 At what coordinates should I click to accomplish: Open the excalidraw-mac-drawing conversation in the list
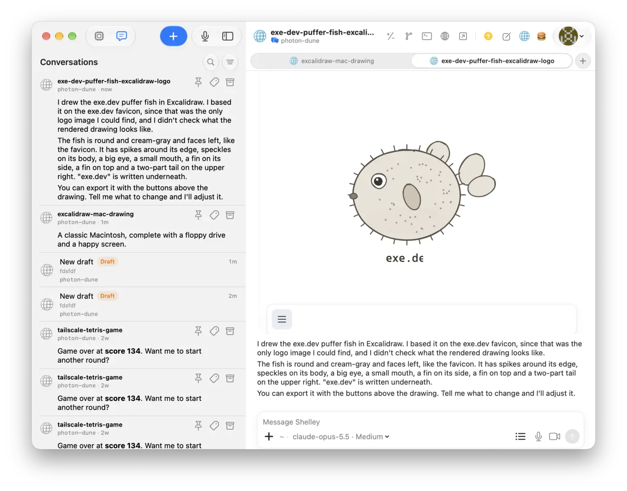point(142,229)
